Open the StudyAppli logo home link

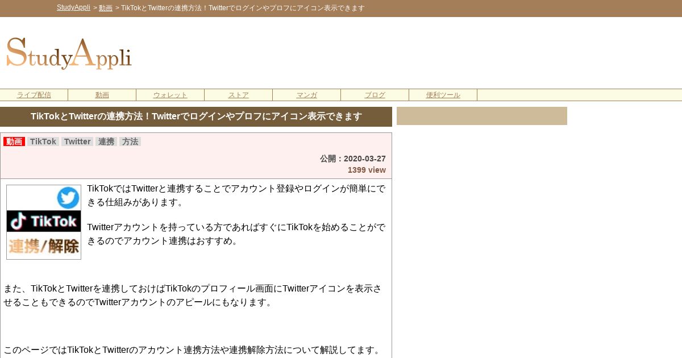pos(69,54)
